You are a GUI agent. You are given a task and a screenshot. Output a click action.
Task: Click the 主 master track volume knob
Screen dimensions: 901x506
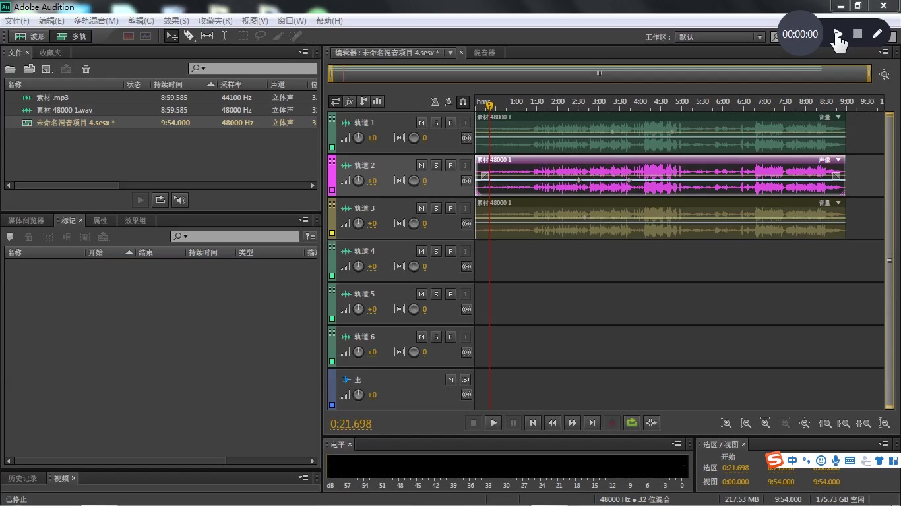[x=358, y=395]
